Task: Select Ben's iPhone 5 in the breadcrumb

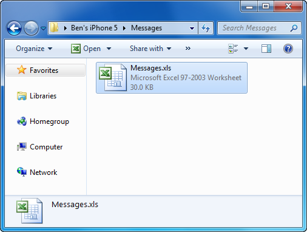Action: 94,28
